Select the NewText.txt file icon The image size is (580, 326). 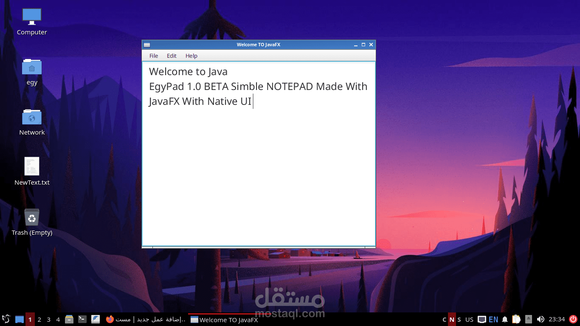[x=32, y=171]
